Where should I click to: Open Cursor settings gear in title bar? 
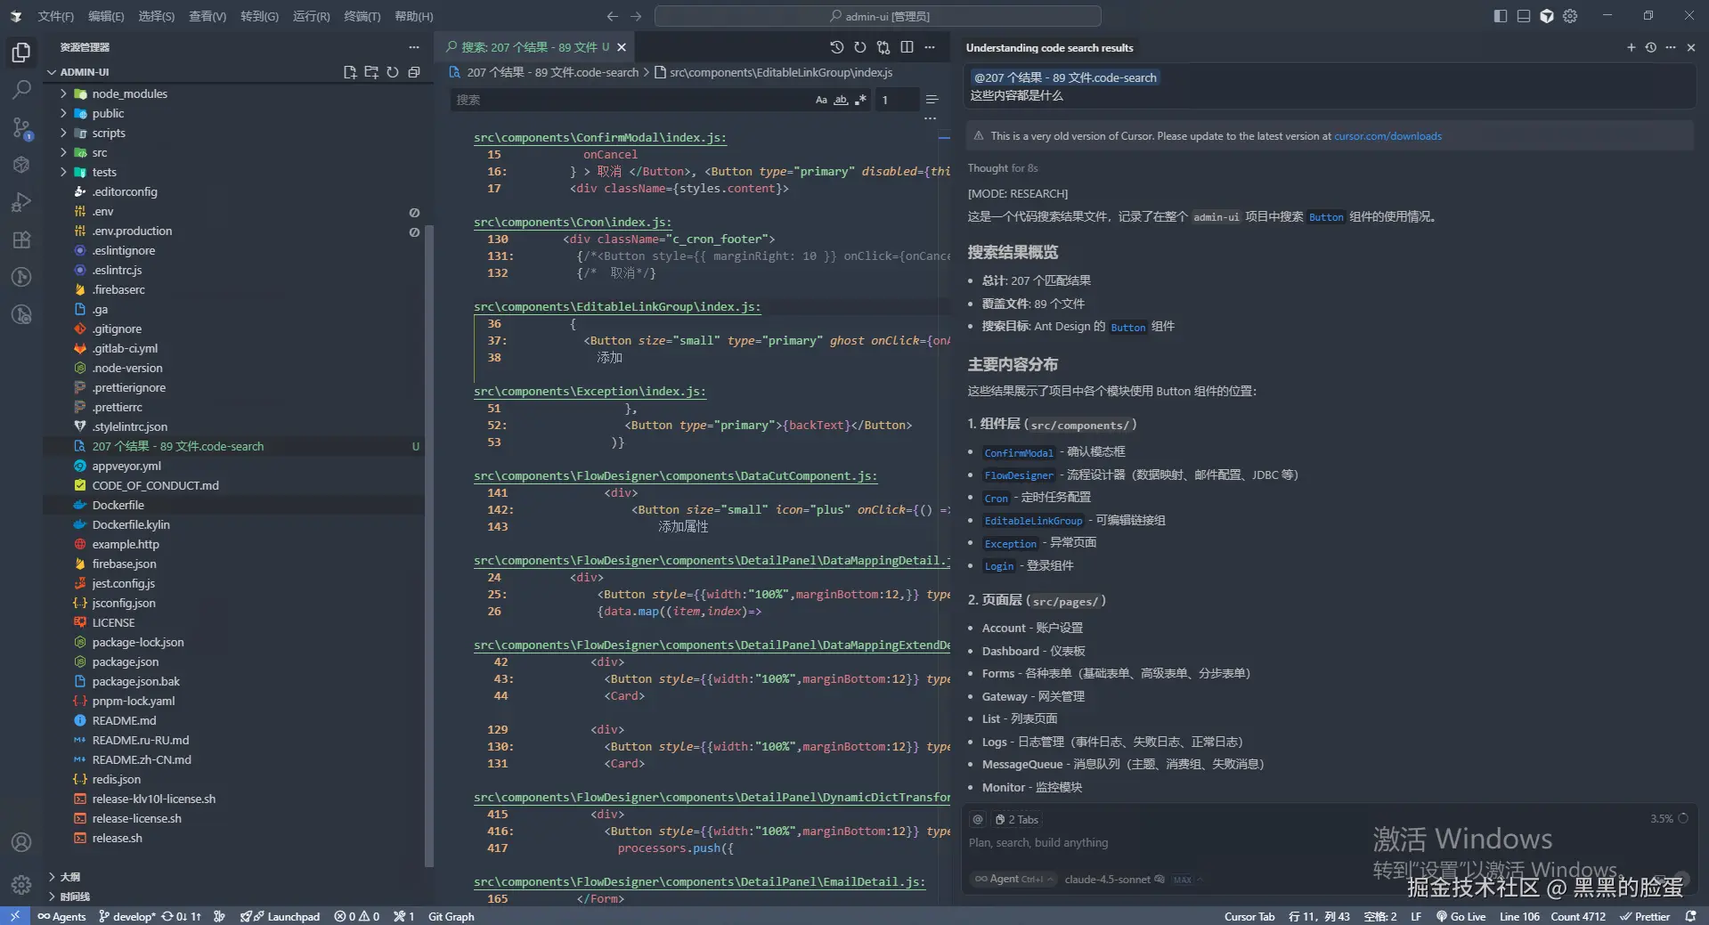[x=1570, y=16]
